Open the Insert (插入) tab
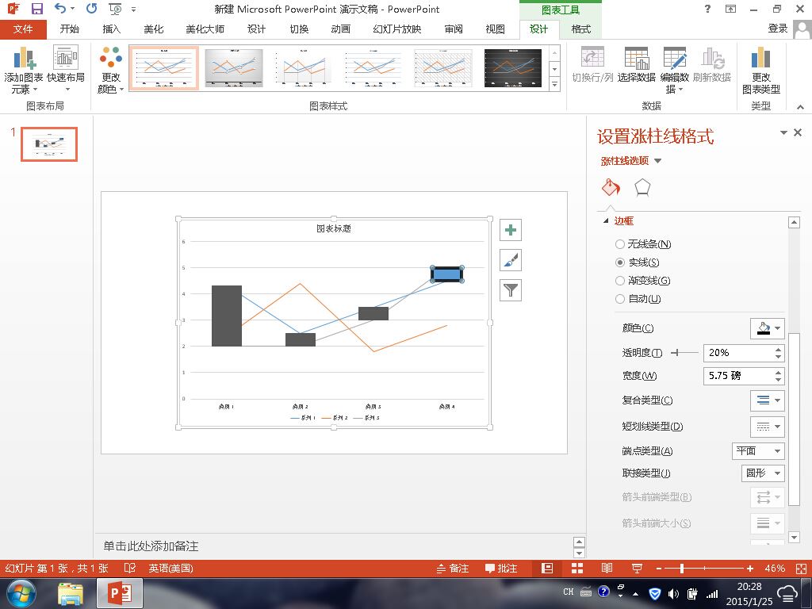The image size is (812, 609). pyautogui.click(x=112, y=29)
